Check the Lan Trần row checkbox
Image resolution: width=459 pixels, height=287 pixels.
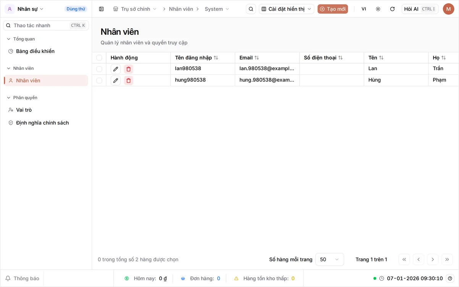click(x=99, y=69)
